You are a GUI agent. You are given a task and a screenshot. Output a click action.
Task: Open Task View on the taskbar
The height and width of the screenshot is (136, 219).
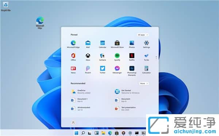tap(90, 133)
